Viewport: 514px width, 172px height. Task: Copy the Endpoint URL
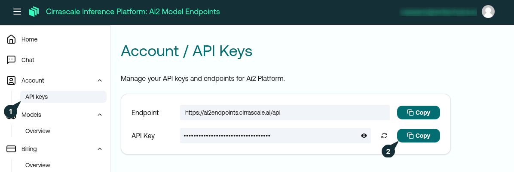click(x=418, y=113)
